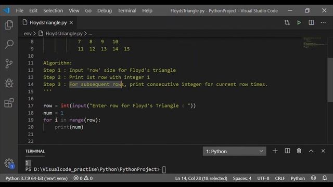Open notifications bell in status bar
Screen dimensions: 333x187
pyautogui.click(x=325, y=178)
